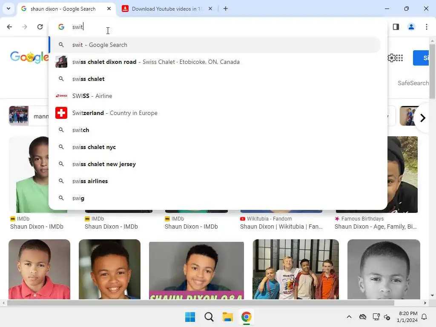
Task: Open the tab search dropdown arrow
Action: click(9, 9)
